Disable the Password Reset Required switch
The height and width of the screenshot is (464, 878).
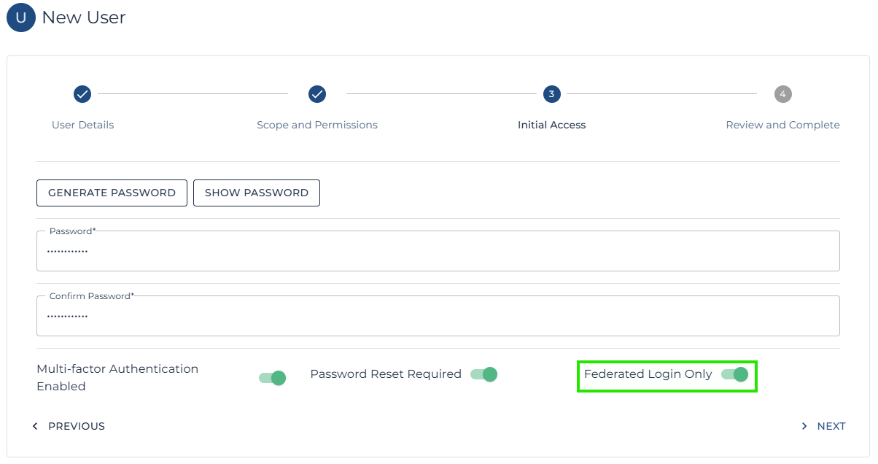tap(483, 374)
